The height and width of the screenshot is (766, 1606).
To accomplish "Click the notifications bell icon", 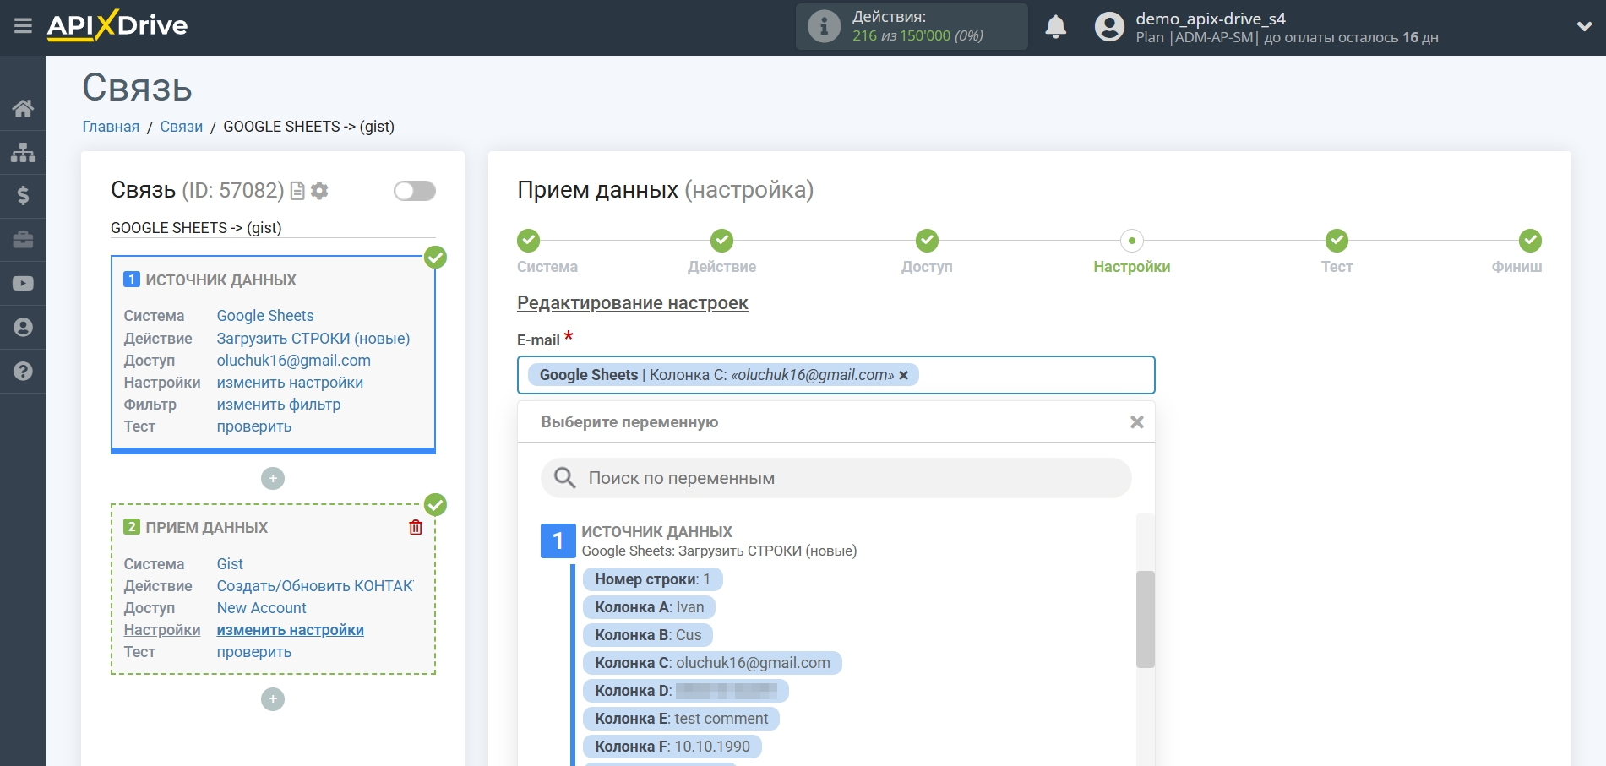I will point(1055,27).
